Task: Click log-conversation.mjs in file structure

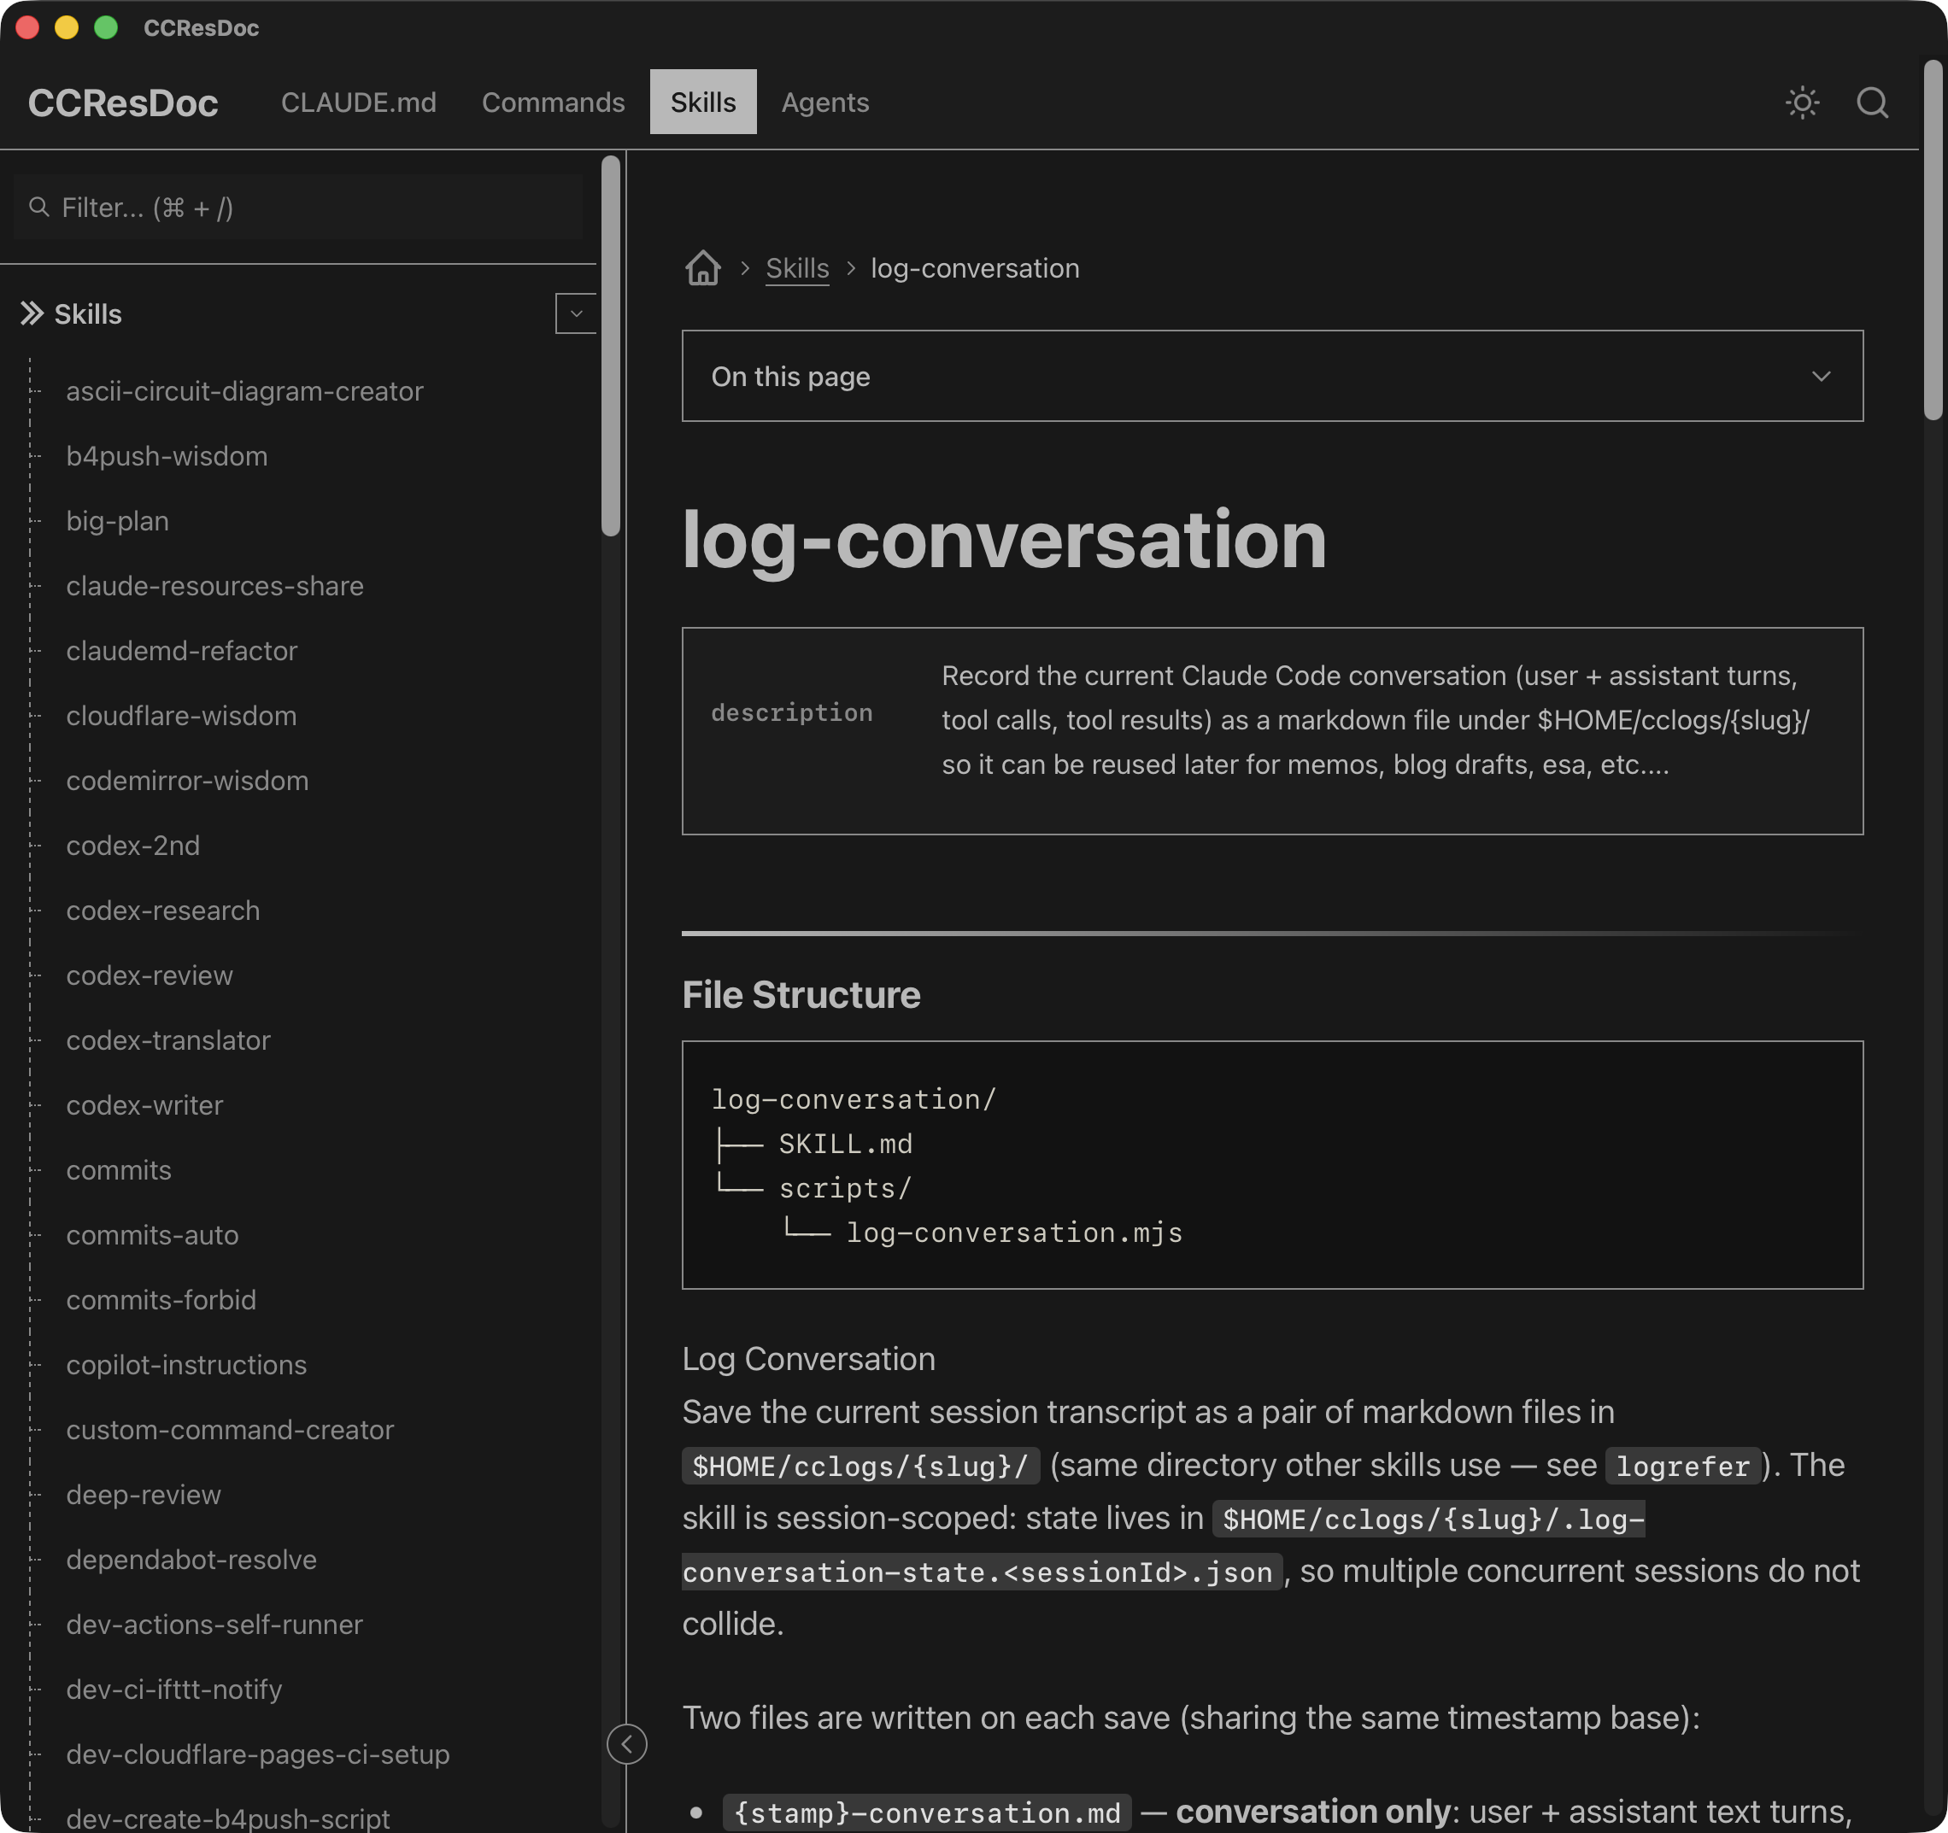Action: click(x=1014, y=1232)
